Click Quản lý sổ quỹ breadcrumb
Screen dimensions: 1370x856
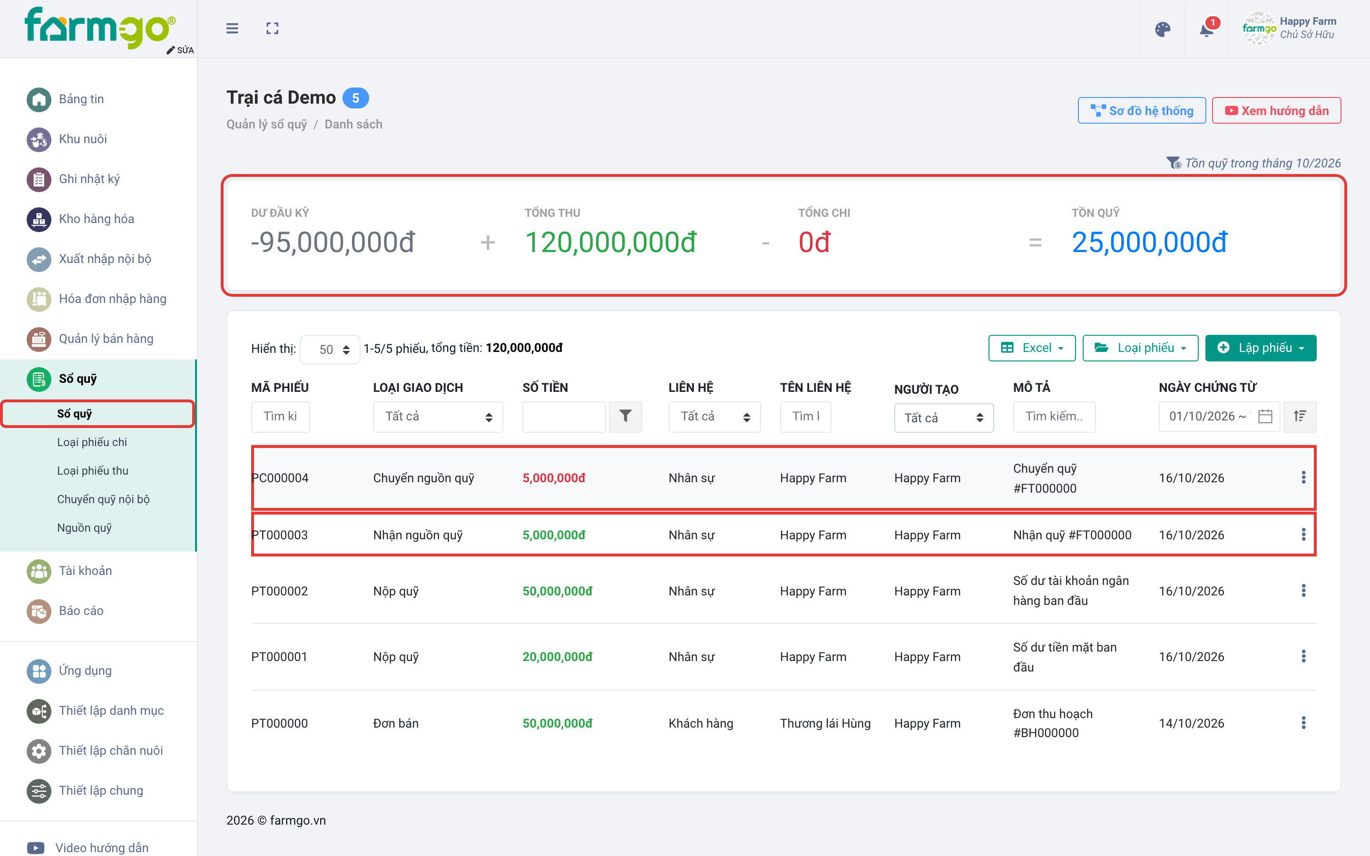[267, 125]
